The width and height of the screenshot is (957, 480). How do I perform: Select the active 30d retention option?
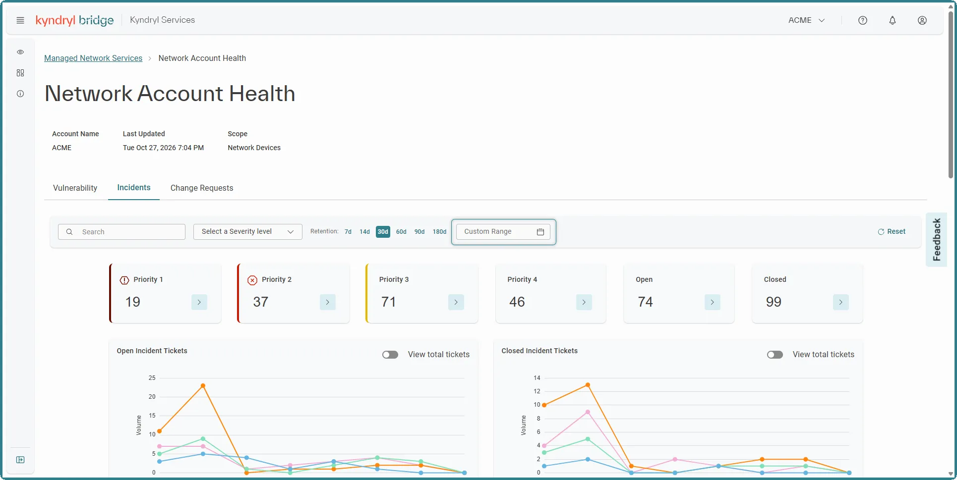pos(383,232)
